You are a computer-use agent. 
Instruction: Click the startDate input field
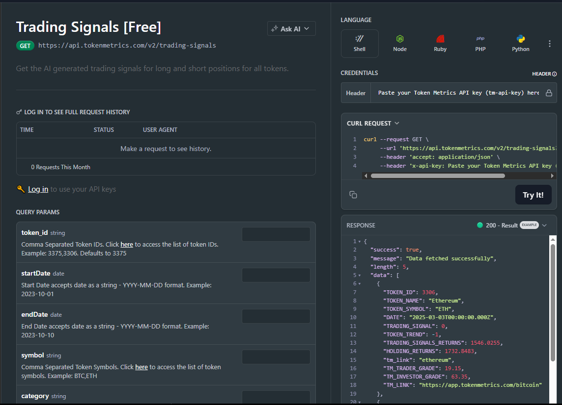[276, 275]
